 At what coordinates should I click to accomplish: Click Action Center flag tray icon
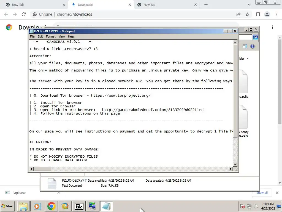[x=243, y=206]
